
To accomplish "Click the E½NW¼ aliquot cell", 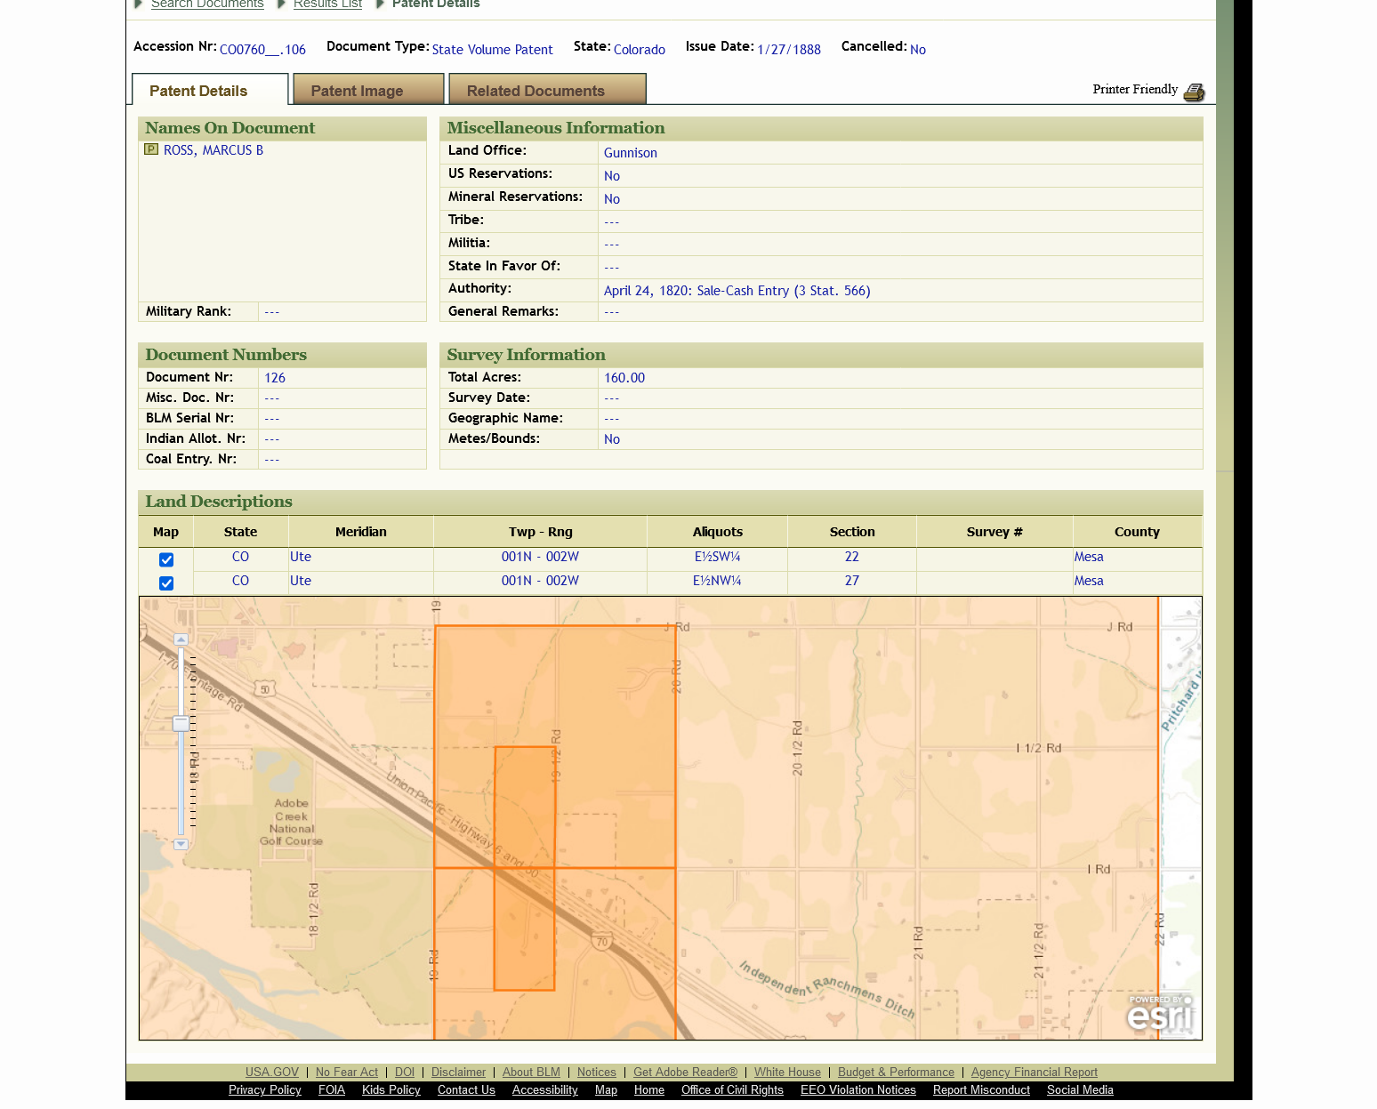I will (718, 581).
